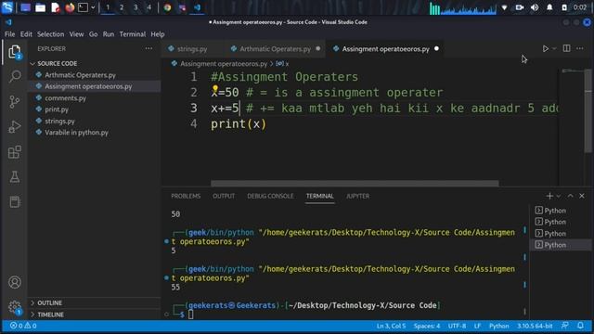Change indentation via Spaces: 4
The height and width of the screenshot is (334, 594).
tap(427, 326)
